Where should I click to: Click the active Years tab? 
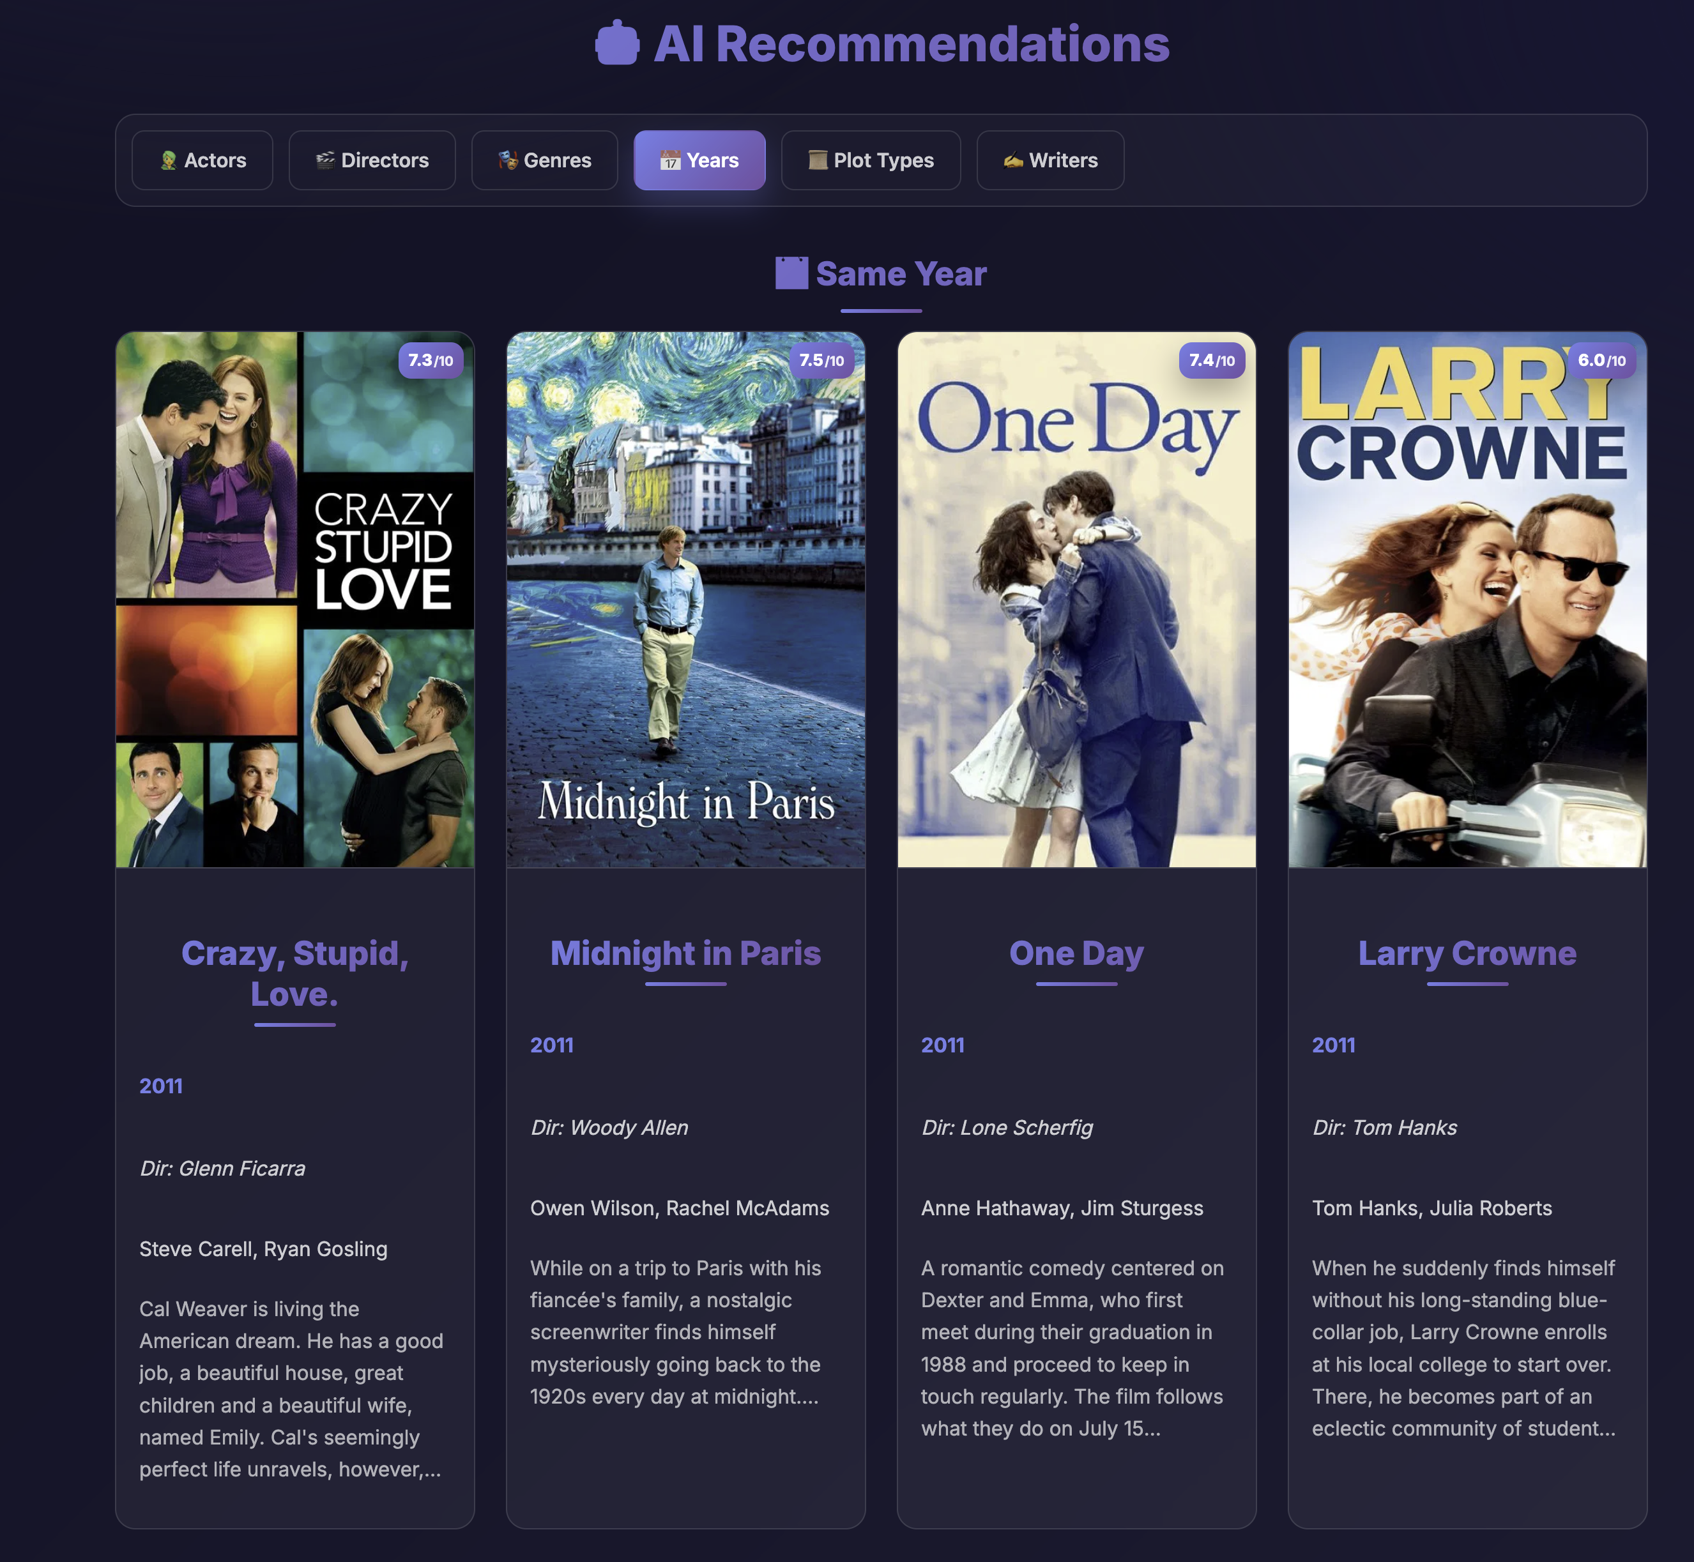tap(699, 160)
